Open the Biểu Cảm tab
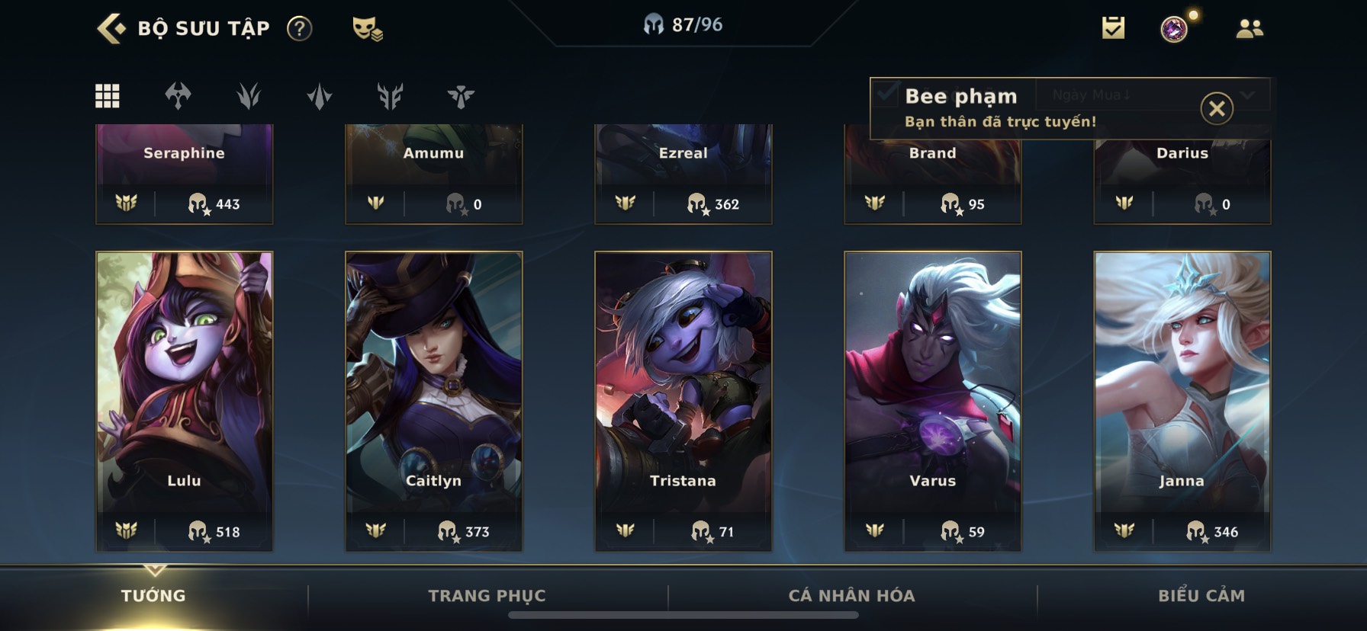This screenshot has width=1367, height=631. coord(1201,596)
